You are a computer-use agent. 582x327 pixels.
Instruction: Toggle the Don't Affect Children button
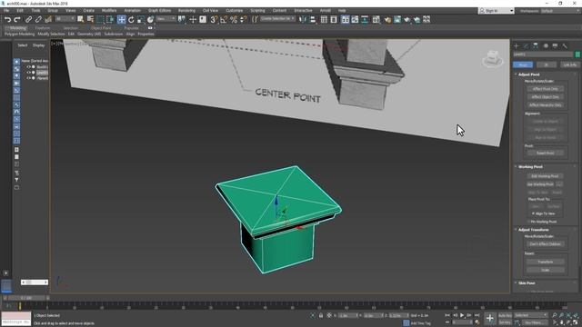tap(546, 244)
